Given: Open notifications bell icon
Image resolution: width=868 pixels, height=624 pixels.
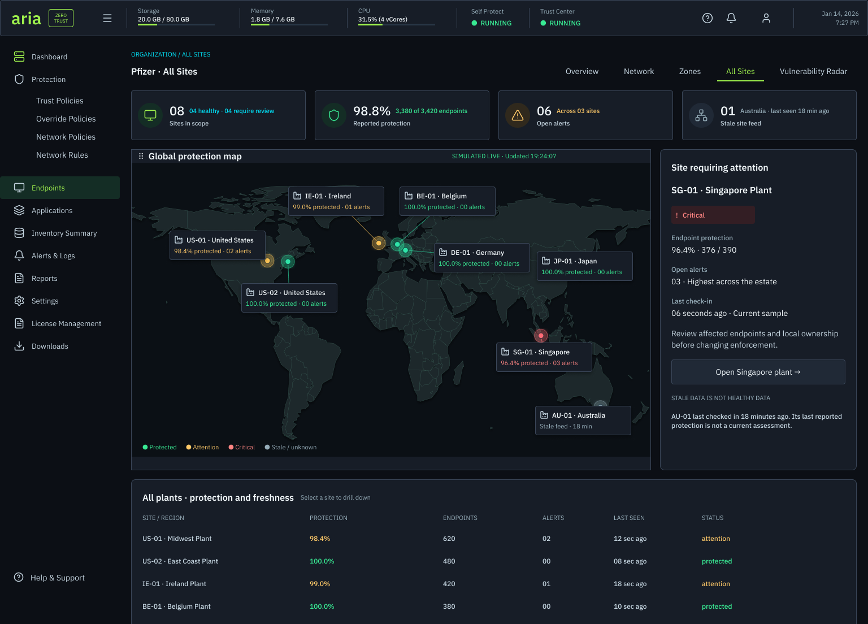Looking at the screenshot, I should [731, 18].
